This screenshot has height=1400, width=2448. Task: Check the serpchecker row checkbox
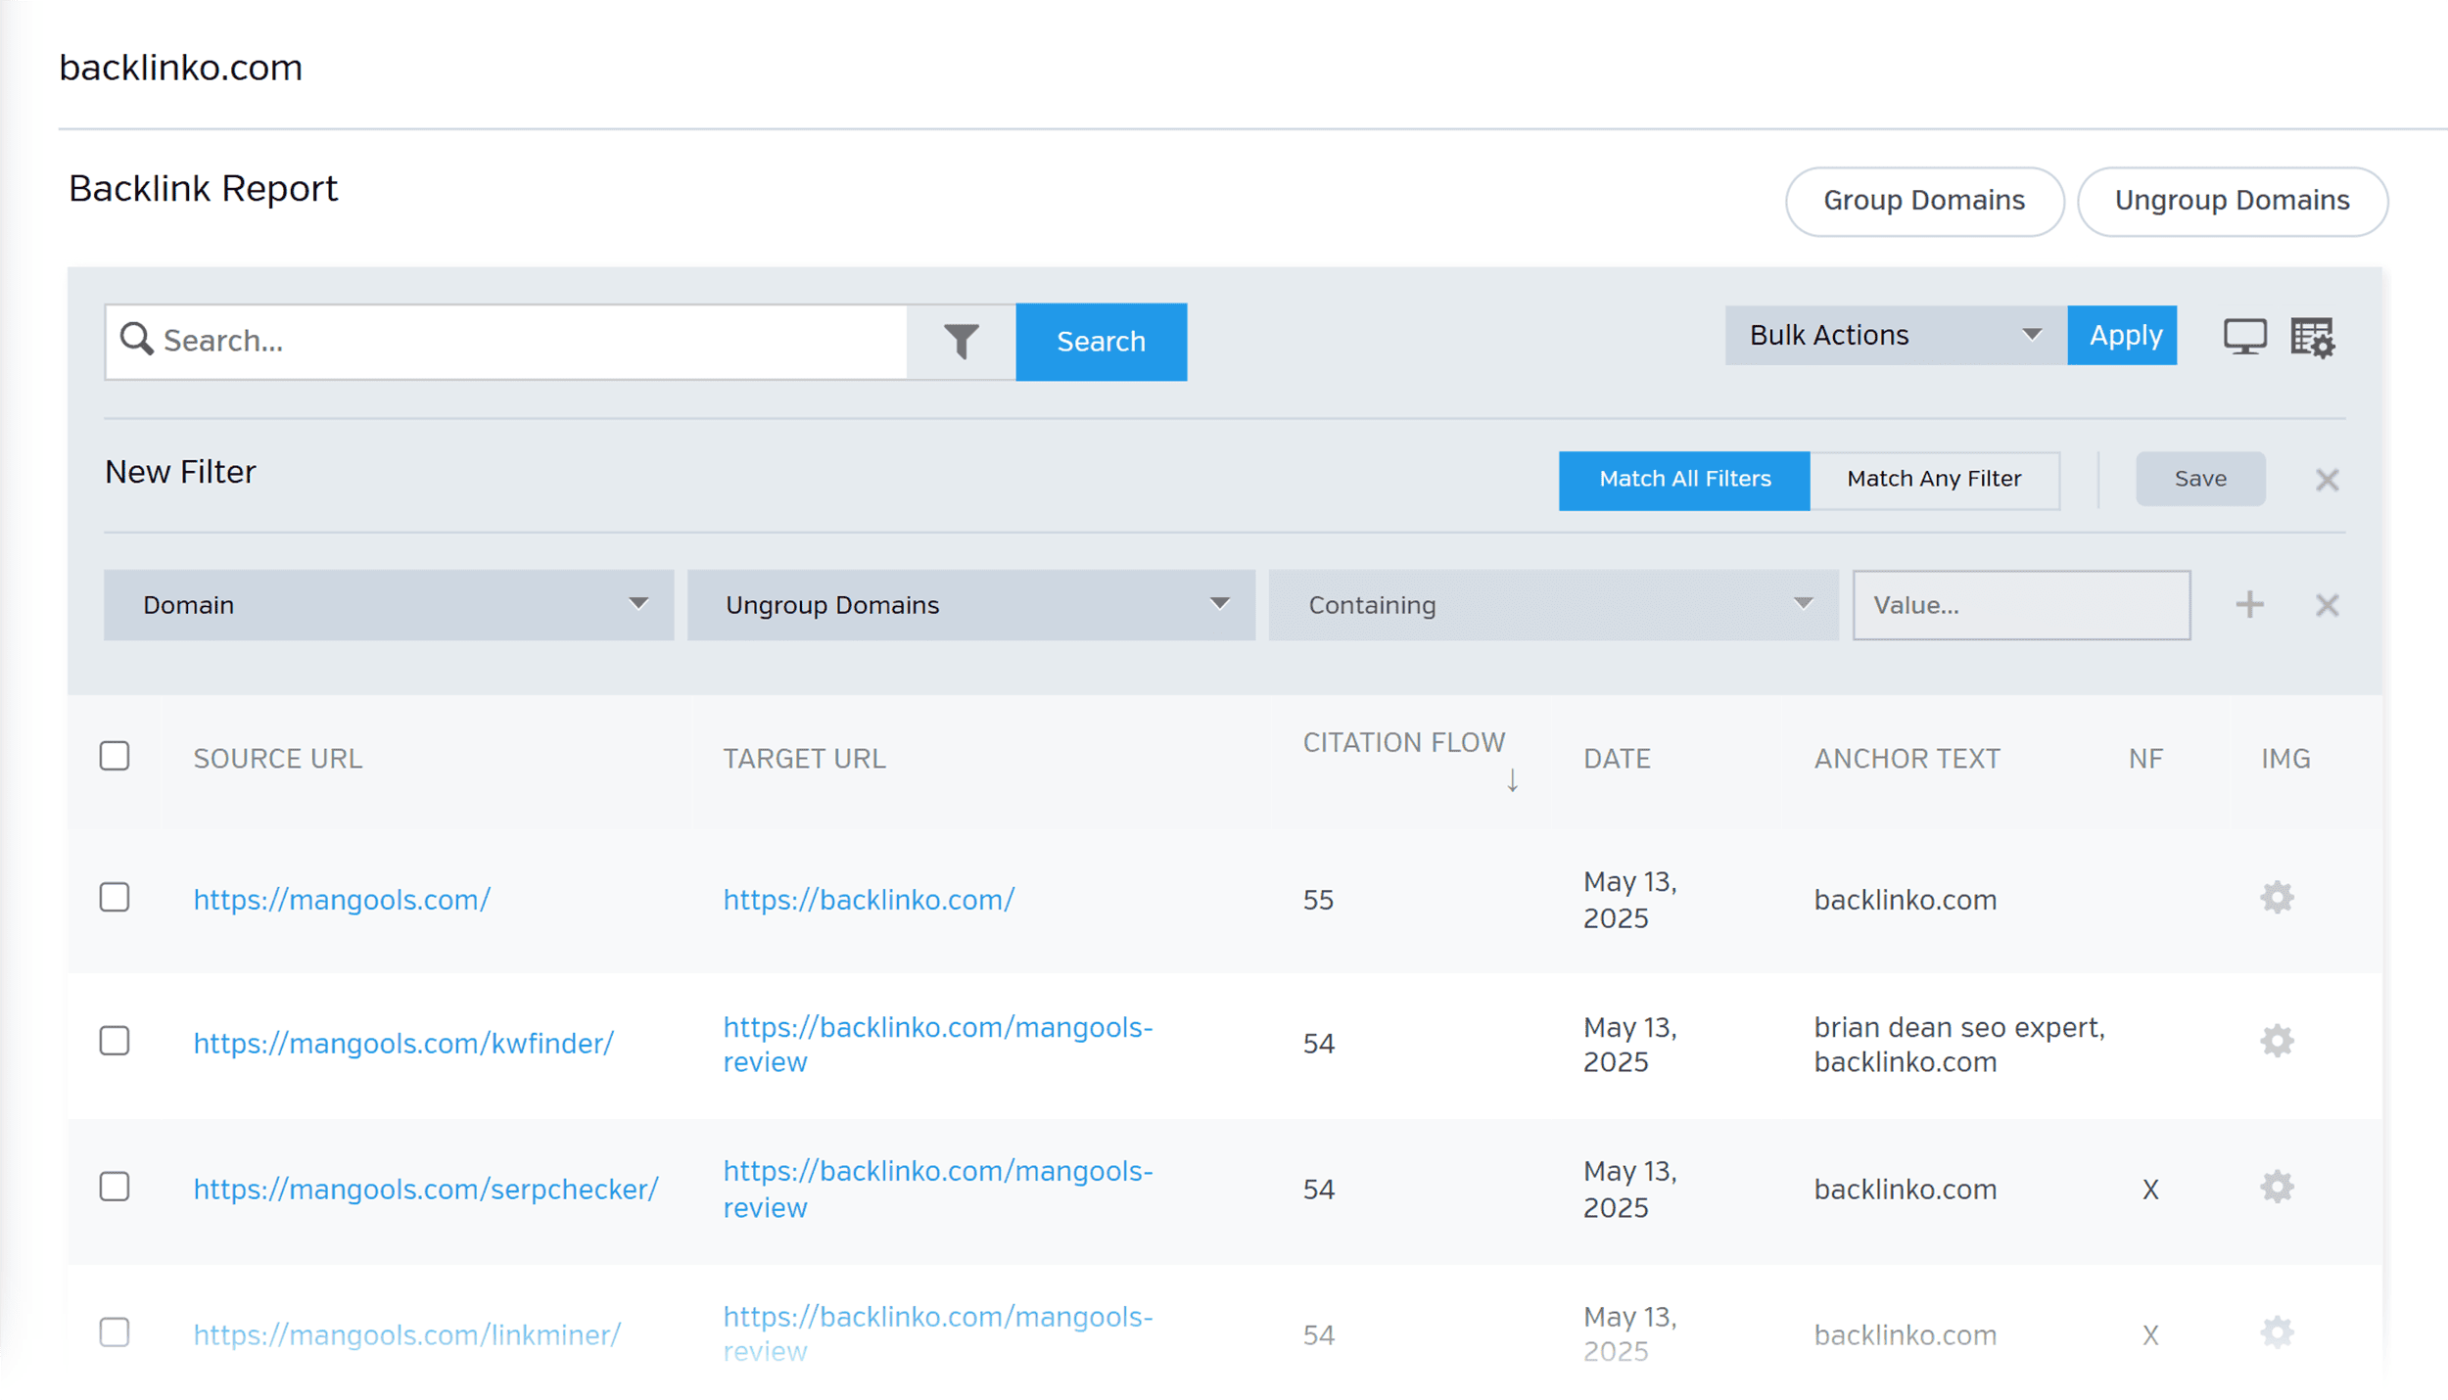115,1187
